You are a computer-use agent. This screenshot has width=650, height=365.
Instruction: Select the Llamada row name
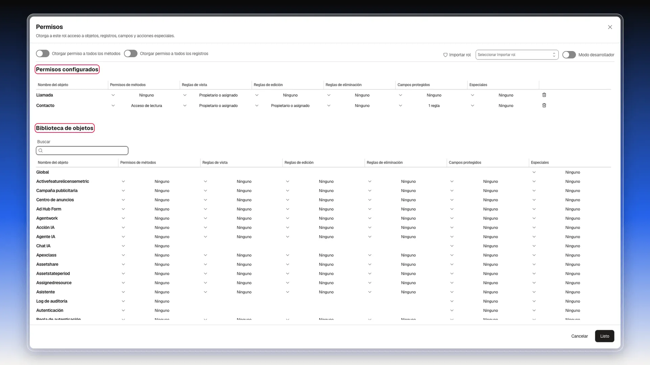[45, 95]
